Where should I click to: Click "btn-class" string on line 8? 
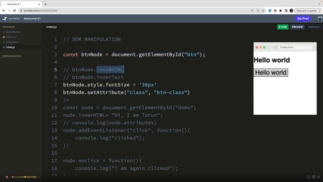tap(171, 93)
